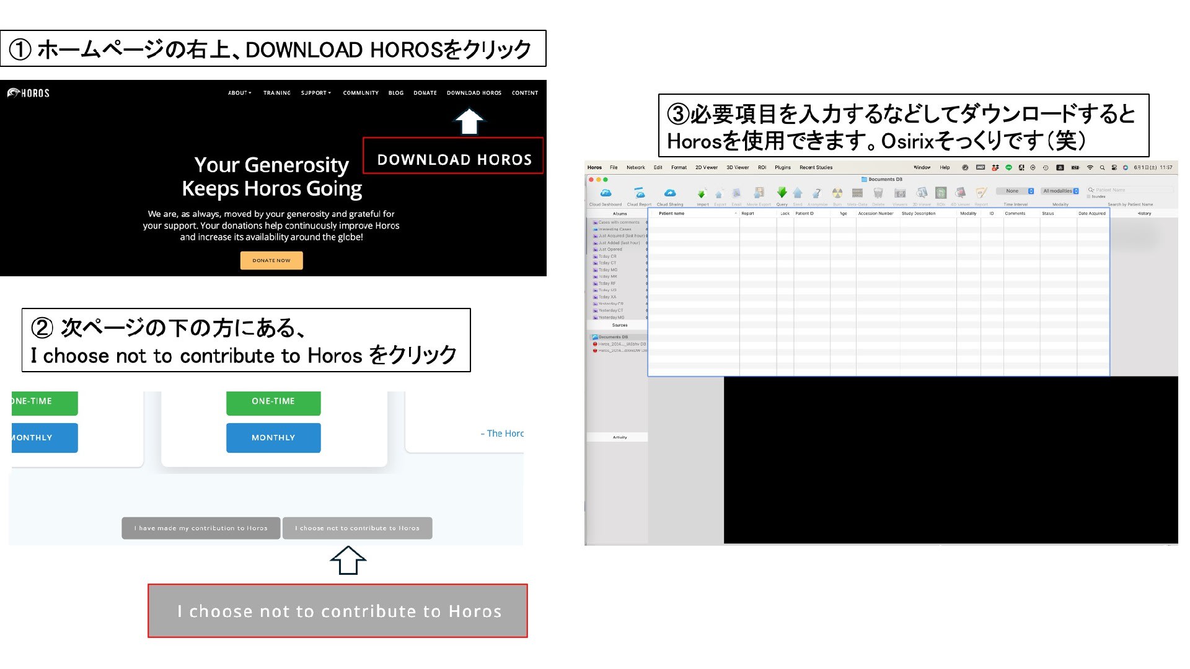Open the File menu in Horos

[x=614, y=167]
